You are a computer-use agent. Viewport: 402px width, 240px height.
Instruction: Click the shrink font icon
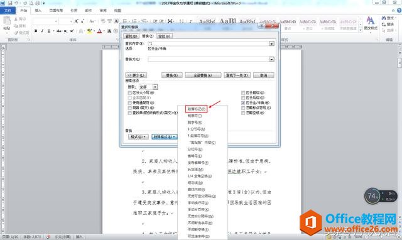pyautogui.click(x=82, y=21)
